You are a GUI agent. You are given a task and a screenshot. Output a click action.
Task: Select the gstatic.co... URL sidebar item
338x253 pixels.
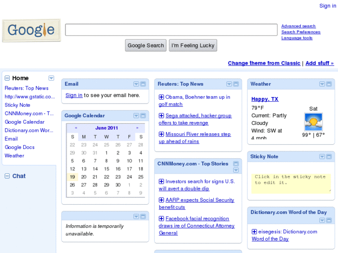pyautogui.click(x=30, y=97)
